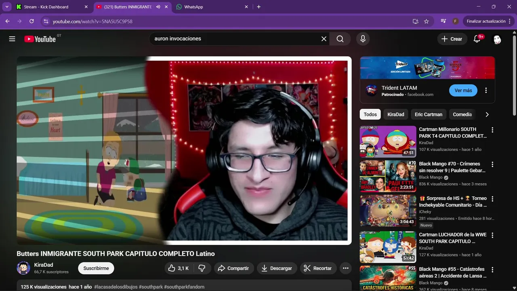Like the video with thumbs up

click(179, 268)
